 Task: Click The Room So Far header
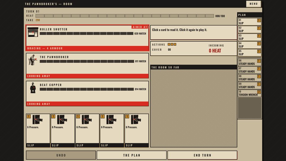click(x=194, y=67)
